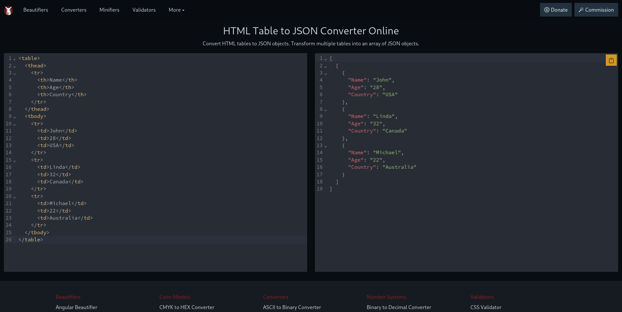Viewport: 622px width, 312px height.
Task: Open the Binary to Decimal Converter link
Action: tap(399, 307)
